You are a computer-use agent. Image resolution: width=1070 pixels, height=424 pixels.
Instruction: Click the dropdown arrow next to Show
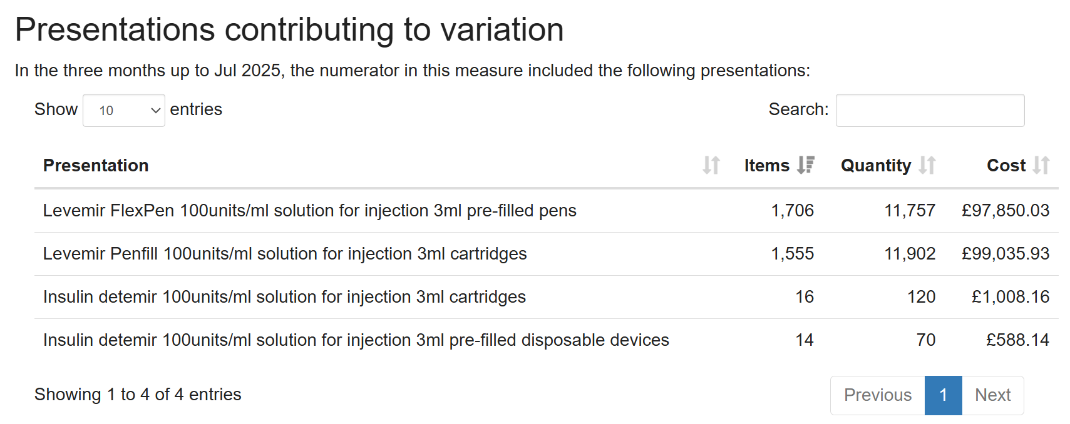click(x=155, y=110)
